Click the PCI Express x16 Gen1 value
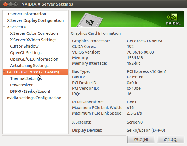The width and height of the screenshot is (187, 146). tap(147, 71)
